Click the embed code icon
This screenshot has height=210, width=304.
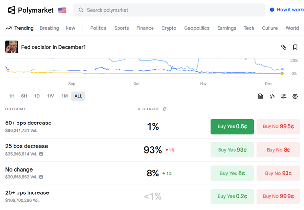272,96
